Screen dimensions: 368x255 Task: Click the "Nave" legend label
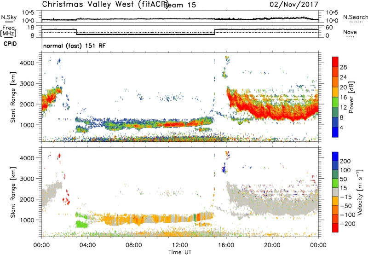click(350, 32)
